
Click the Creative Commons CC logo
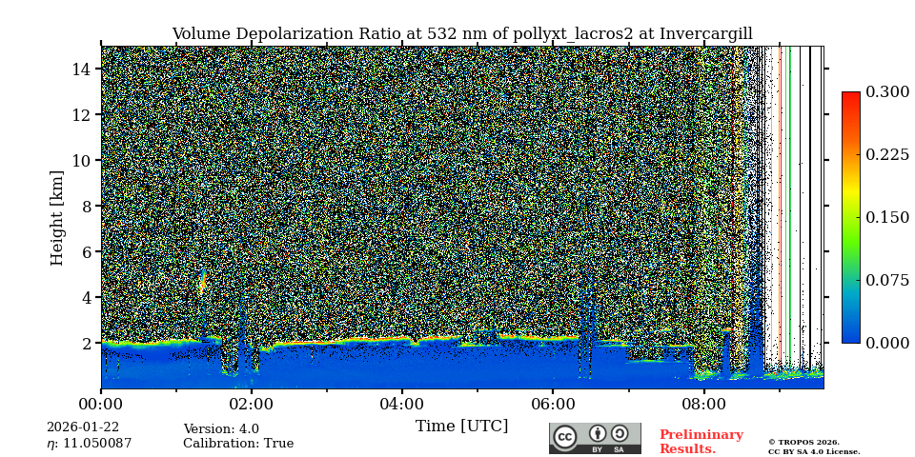(565, 437)
